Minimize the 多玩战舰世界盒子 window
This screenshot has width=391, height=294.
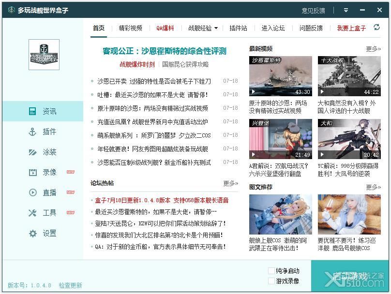pos(362,10)
